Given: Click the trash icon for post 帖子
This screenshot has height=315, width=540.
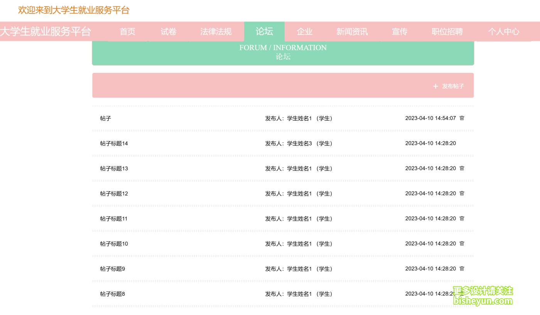Looking at the screenshot, I should pos(462,118).
